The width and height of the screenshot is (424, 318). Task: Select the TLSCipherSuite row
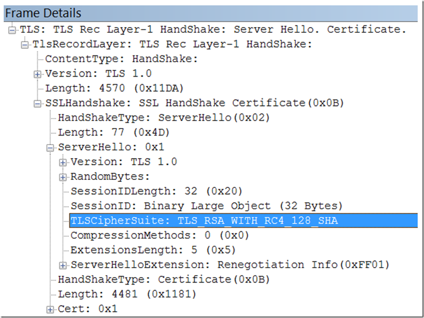(x=204, y=220)
